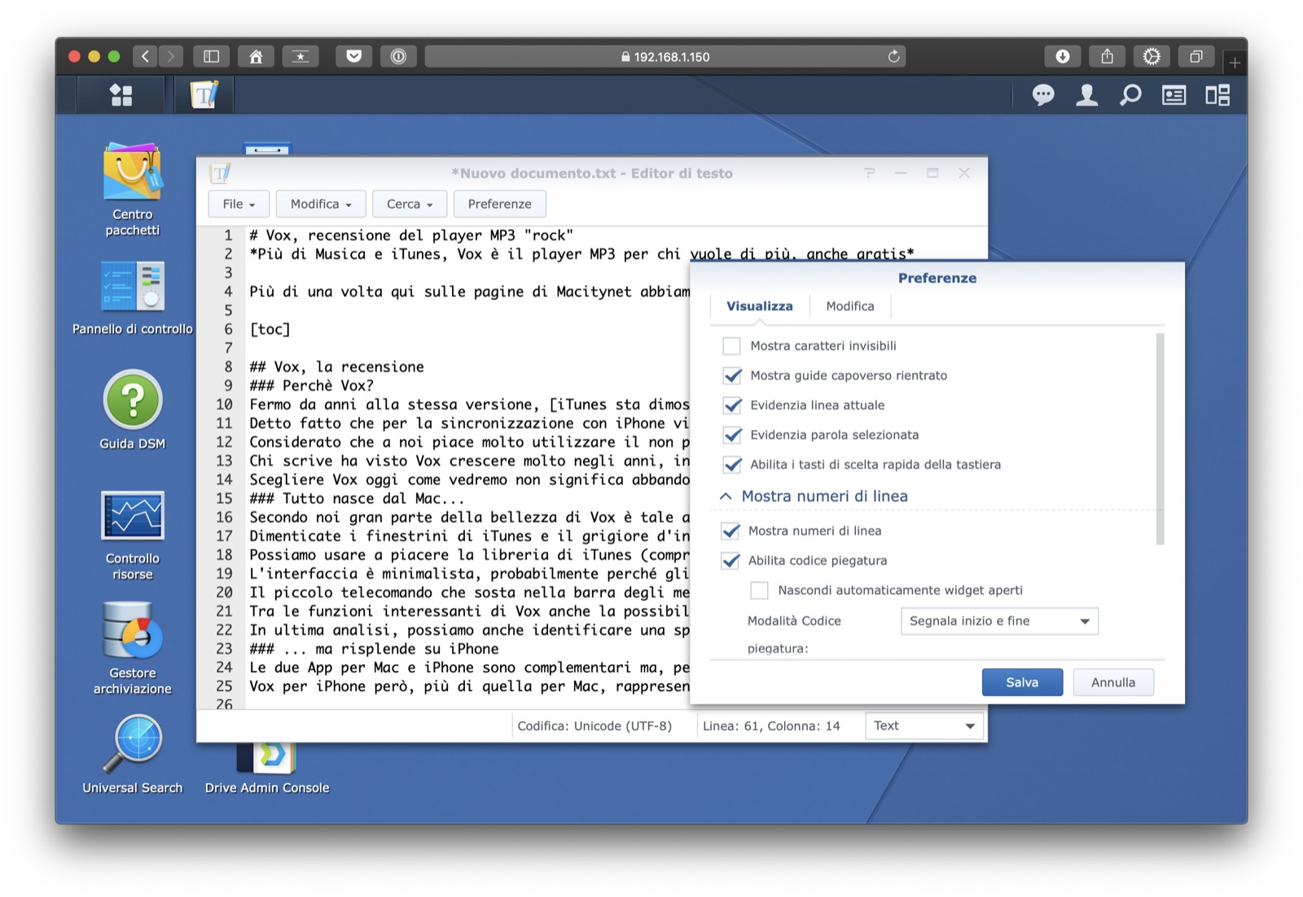Click the Preferenze dialog scrollbar
1303x897 pixels.
(x=1160, y=439)
